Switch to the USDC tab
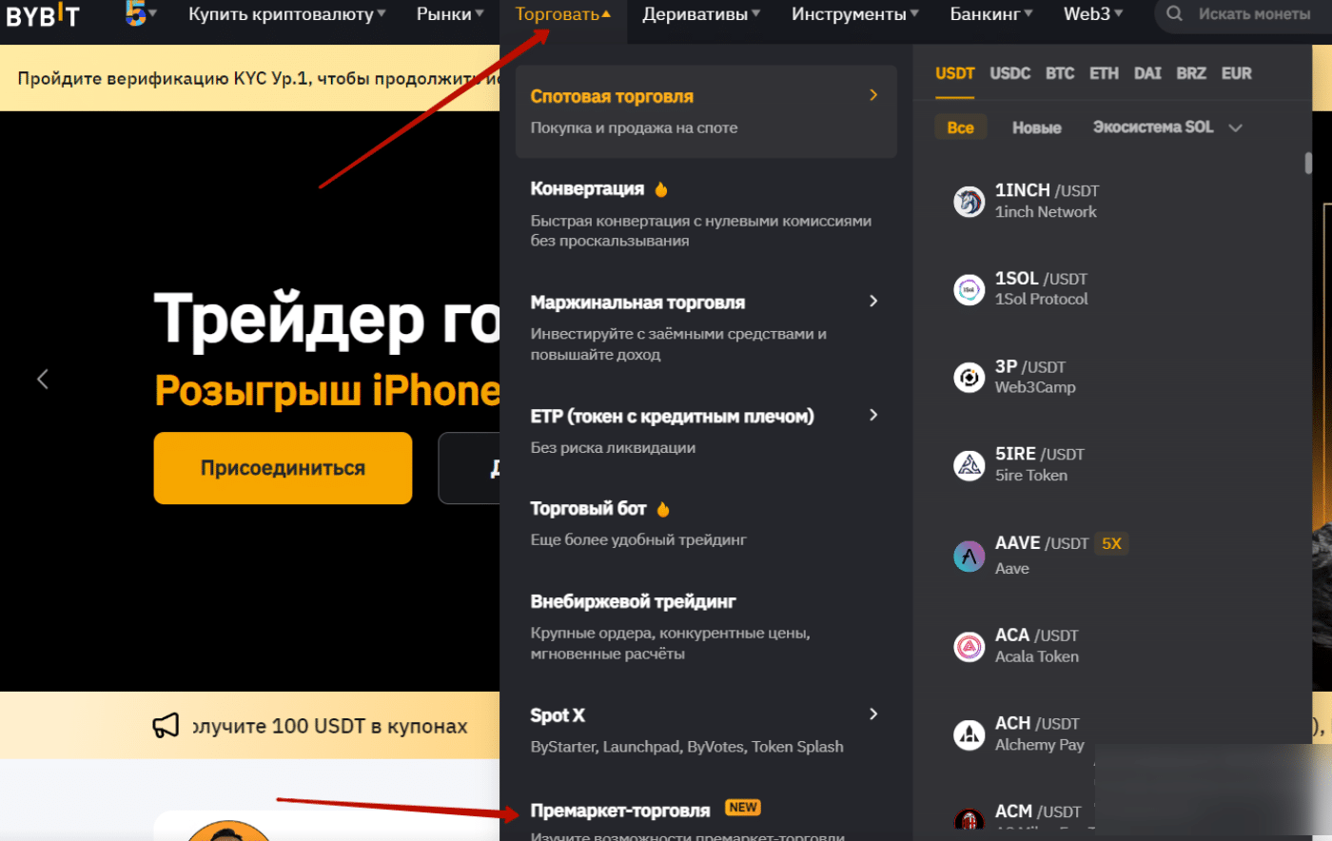 [1009, 73]
